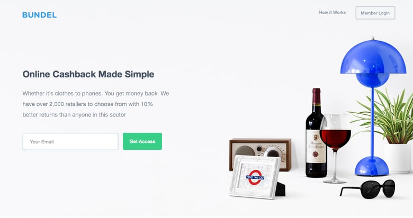
Task: Click the blue lamp's round base
Action: [x=371, y=166]
